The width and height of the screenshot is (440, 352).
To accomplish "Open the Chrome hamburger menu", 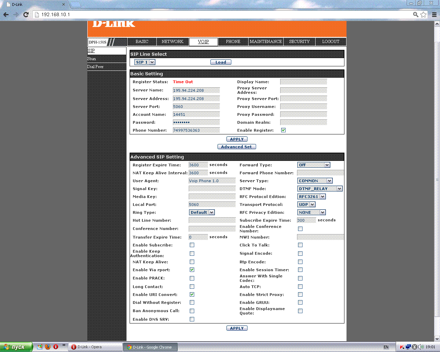I will pos(434,14).
